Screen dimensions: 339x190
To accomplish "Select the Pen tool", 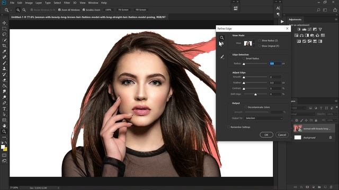I will 4,103.
